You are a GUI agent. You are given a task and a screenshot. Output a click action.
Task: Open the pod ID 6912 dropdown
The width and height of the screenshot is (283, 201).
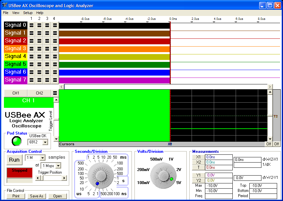45,142
